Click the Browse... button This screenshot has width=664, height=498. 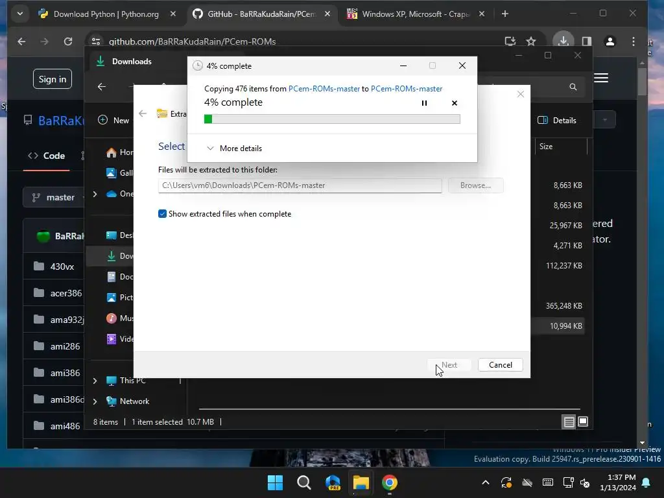[475, 185]
